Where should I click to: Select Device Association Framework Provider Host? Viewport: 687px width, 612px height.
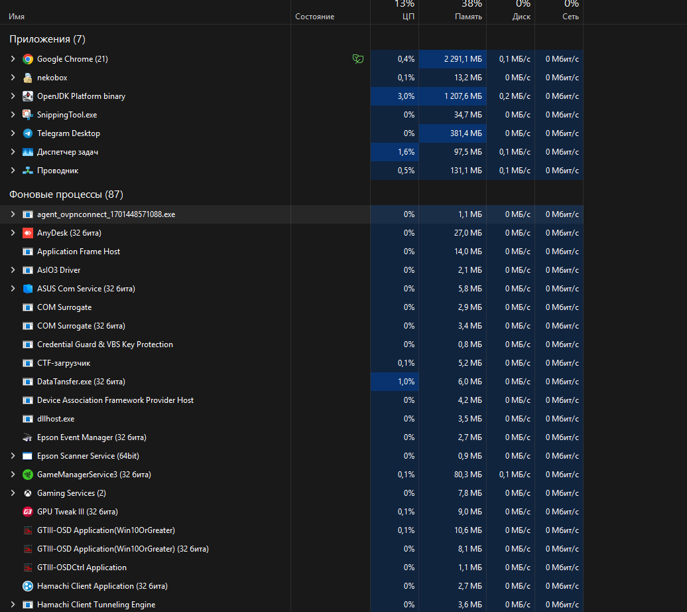point(291,400)
